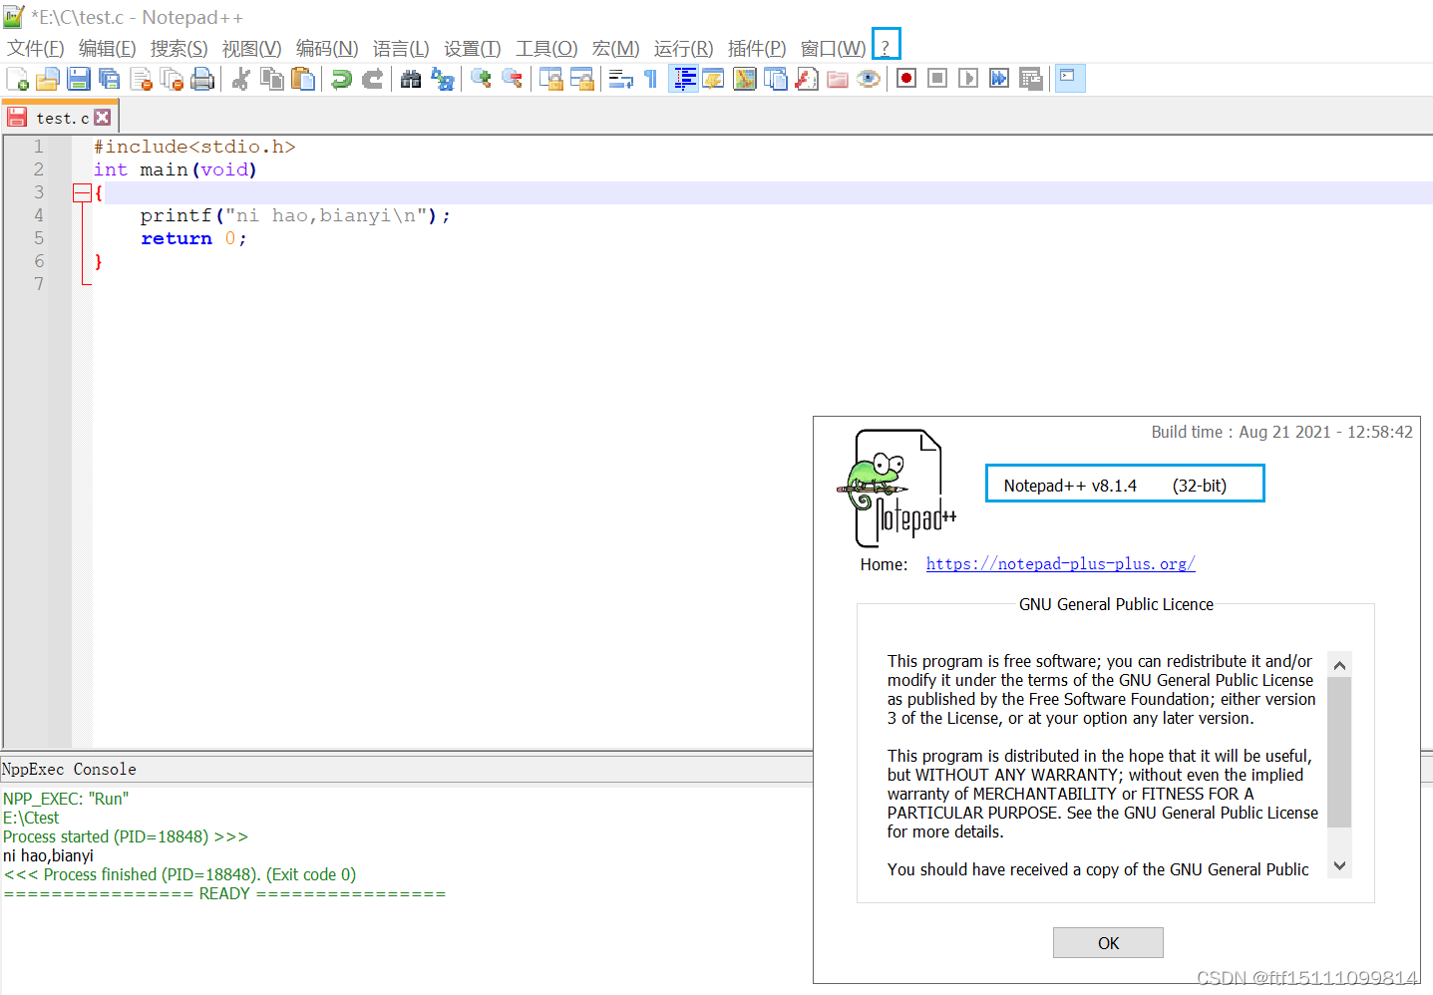Click the Save recorded macro icon
Viewport: 1433px width, 995px height.
pyautogui.click(x=1030, y=79)
